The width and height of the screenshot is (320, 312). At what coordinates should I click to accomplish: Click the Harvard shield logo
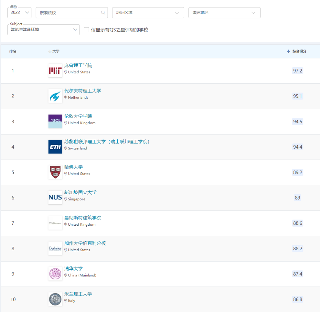(55, 172)
